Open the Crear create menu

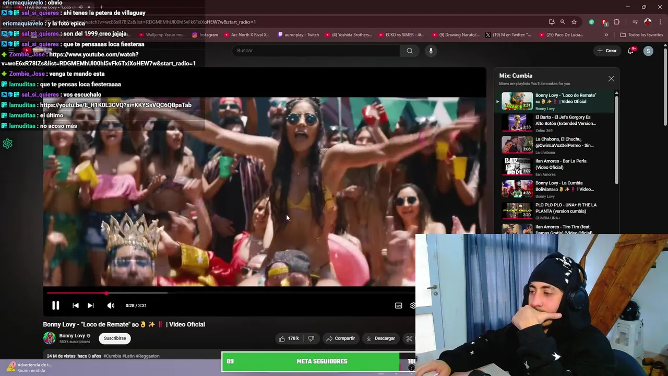[x=607, y=51]
